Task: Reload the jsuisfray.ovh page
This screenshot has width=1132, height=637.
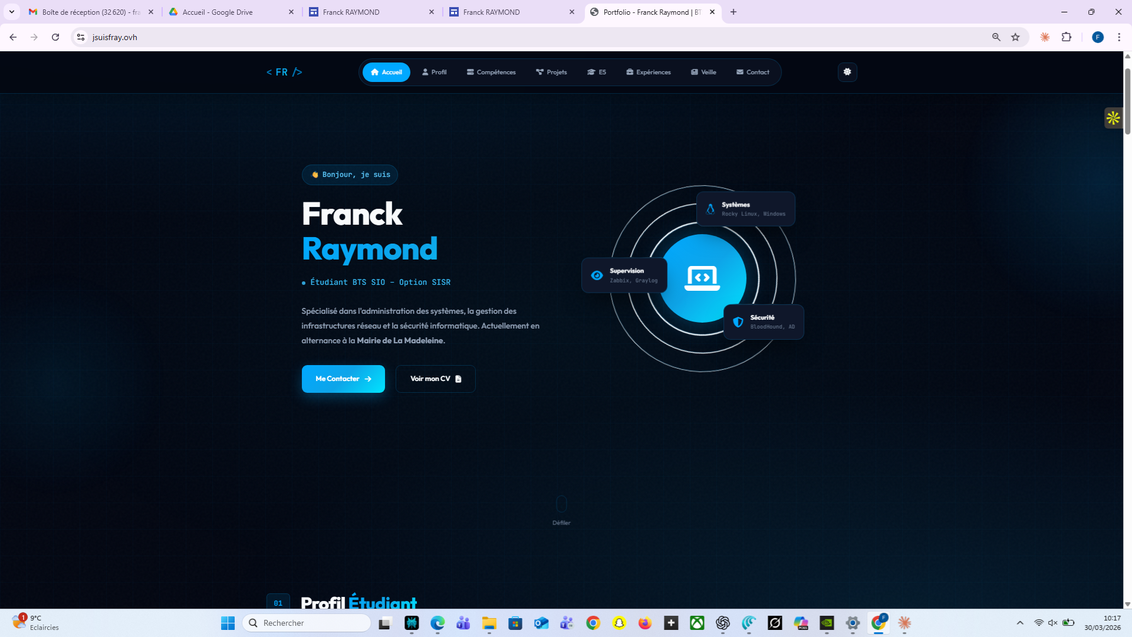Action: (x=55, y=37)
